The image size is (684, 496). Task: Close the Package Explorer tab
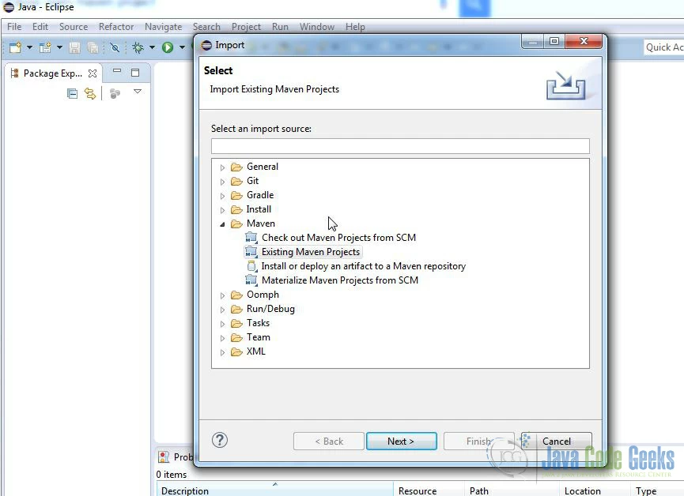93,73
